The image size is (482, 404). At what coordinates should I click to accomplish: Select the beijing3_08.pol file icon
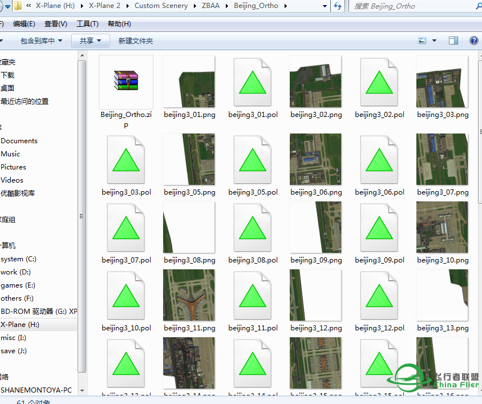point(253,228)
